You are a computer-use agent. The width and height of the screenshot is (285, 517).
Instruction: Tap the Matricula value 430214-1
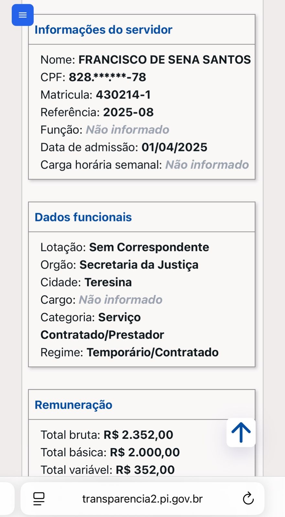pyautogui.click(x=123, y=95)
